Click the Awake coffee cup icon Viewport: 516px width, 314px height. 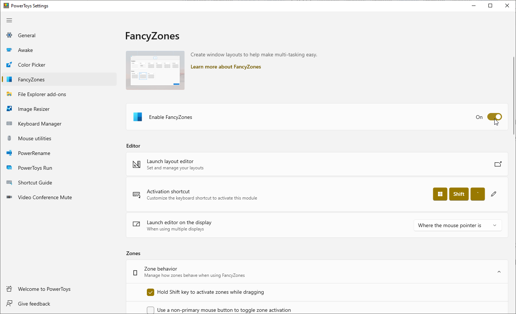[9, 50]
